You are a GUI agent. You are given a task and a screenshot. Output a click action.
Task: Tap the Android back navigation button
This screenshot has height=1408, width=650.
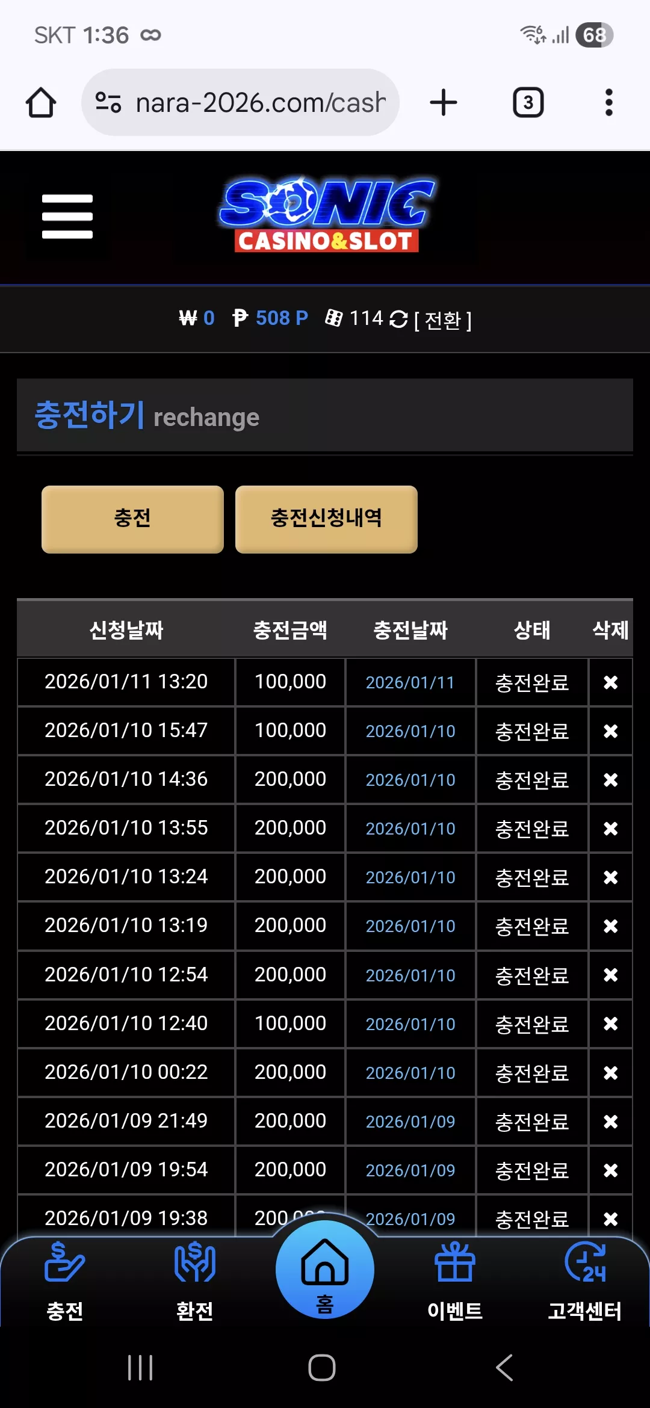504,1368
